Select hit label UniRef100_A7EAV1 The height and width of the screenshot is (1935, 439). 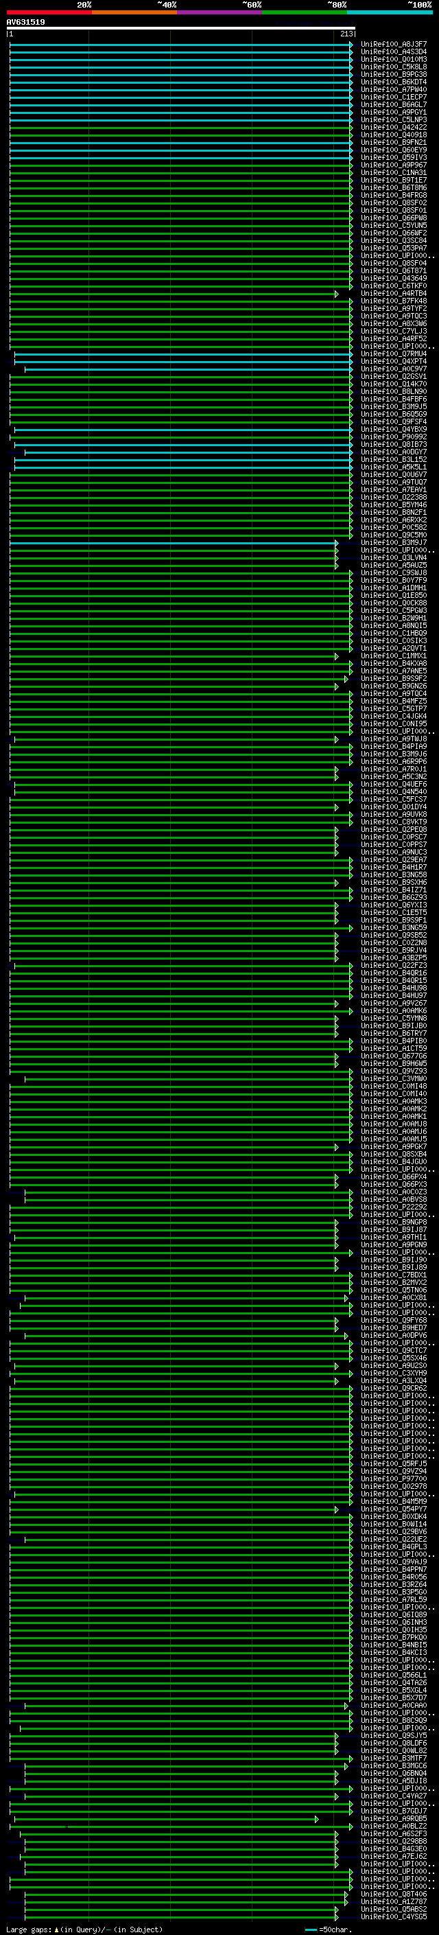click(394, 490)
